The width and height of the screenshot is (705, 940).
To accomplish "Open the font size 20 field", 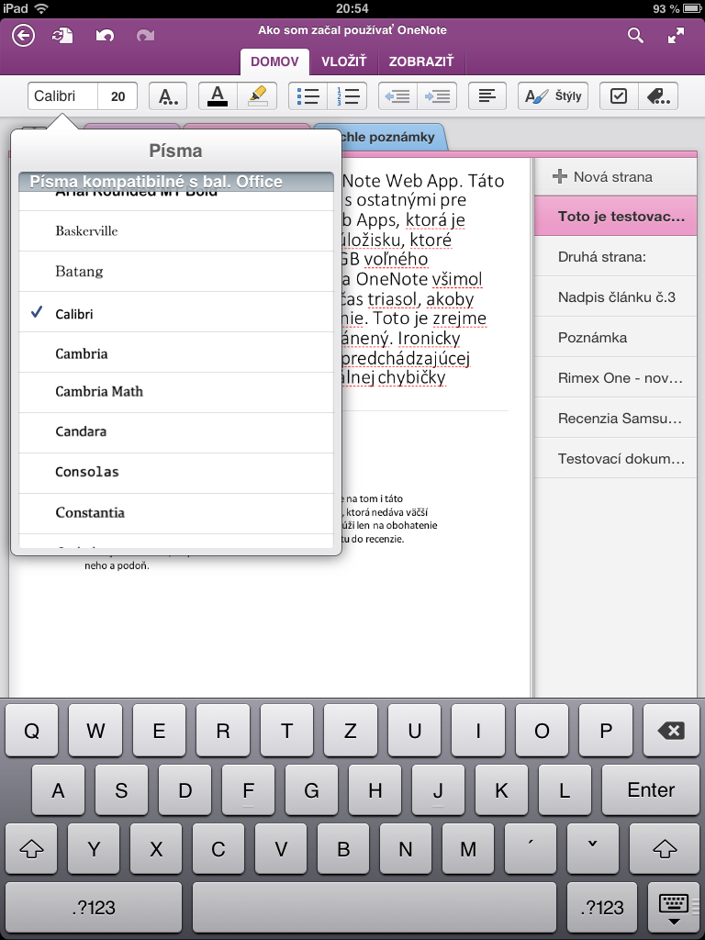I will [118, 95].
